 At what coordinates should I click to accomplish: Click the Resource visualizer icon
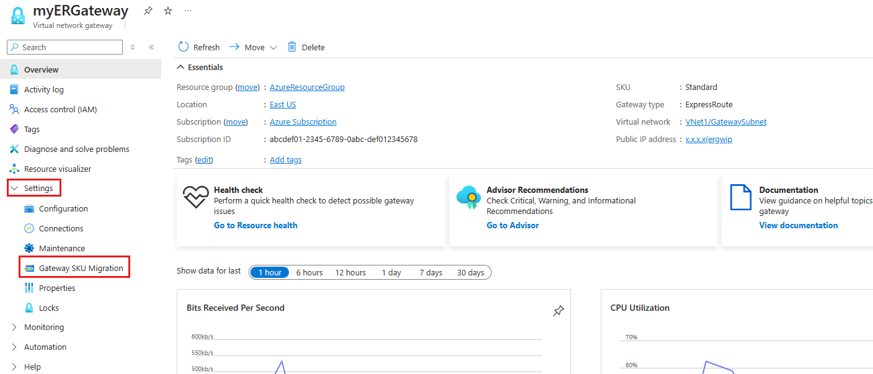tap(14, 169)
